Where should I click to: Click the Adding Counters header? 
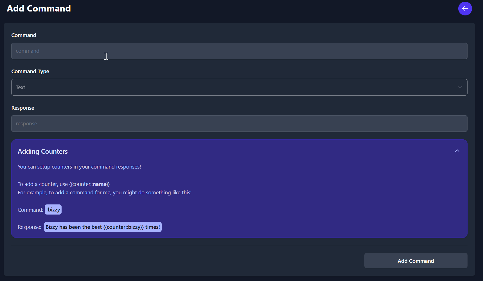coord(42,151)
